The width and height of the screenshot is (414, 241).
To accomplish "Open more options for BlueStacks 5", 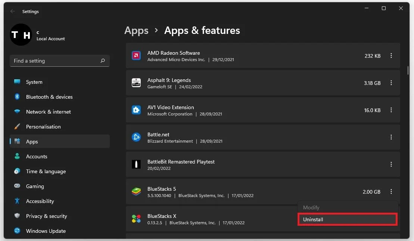I will click(x=391, y=191).
